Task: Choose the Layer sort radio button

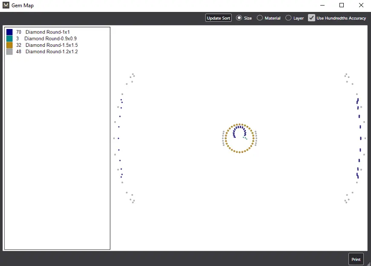Action: (288, 18)
